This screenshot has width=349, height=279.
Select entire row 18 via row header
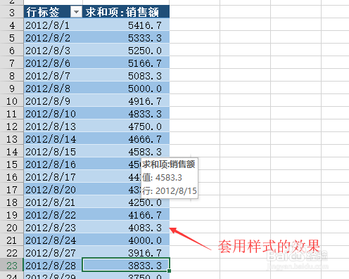12,202
